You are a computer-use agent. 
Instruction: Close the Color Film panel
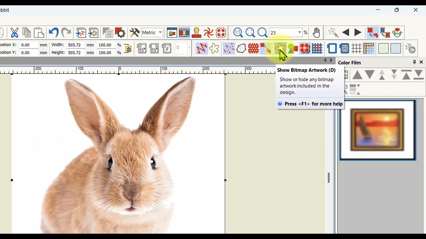[x=421, y=62]
